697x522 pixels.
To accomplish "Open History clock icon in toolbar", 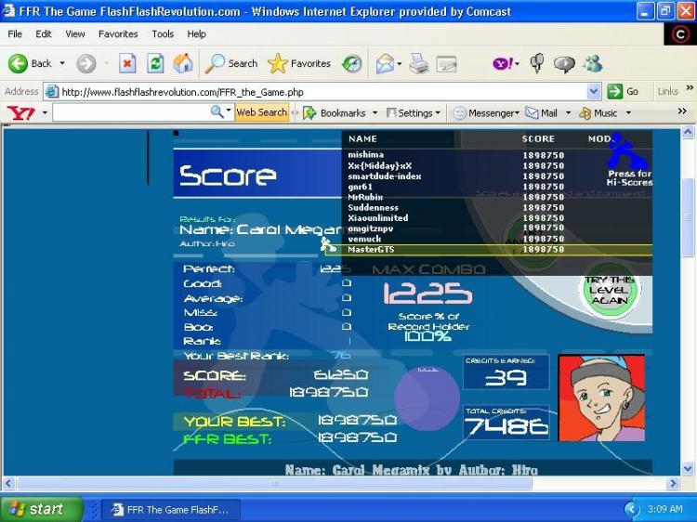I will click(352, 63).
